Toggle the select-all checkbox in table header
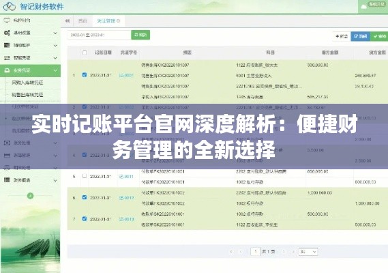This screenshot has width=388, height=273. point(85,53)
